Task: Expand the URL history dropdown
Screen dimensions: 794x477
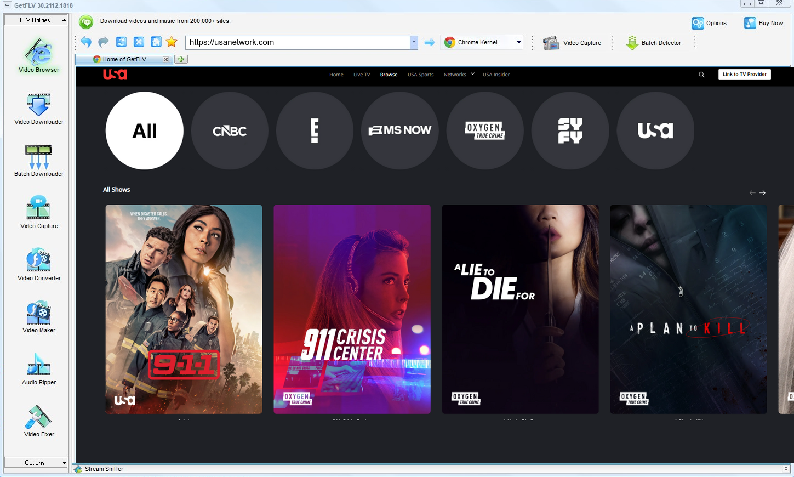Action: [414, 42]
